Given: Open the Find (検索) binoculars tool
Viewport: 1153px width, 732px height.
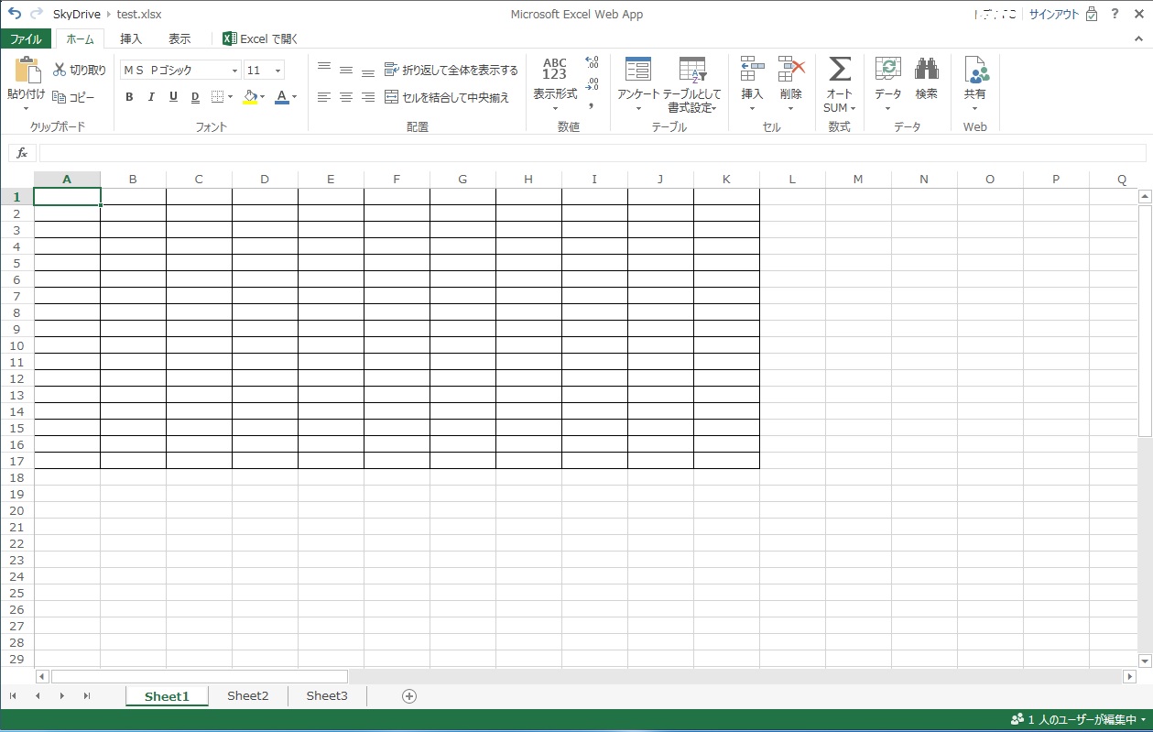Looking at the screenshot, I should 926,71.
